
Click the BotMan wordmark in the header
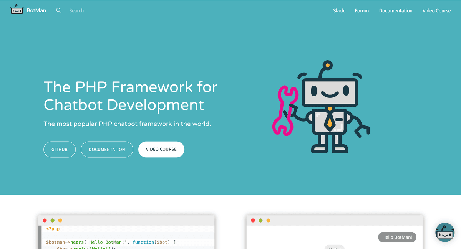[x=36, y=10]
